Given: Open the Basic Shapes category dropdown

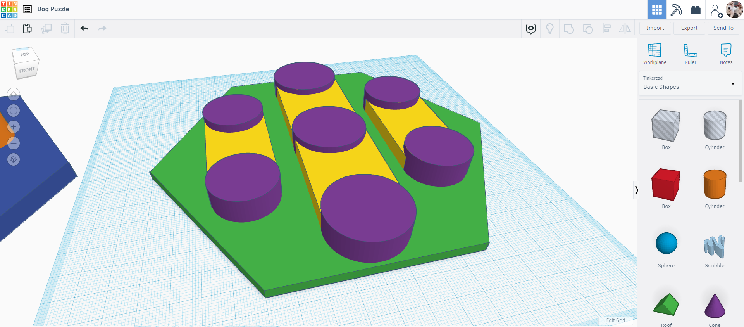Looking at the screenshot, I should [690, 83].
